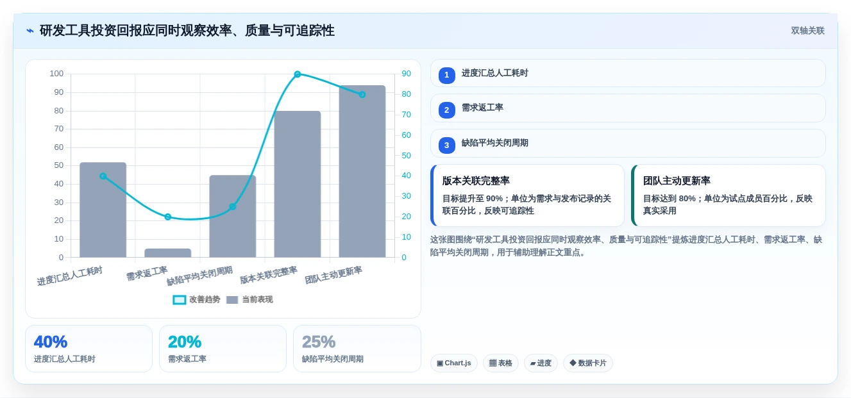This screenshot has height=398, width=851.
Task: Click the grid icon in 表格 tag
Action: [493, 363]
